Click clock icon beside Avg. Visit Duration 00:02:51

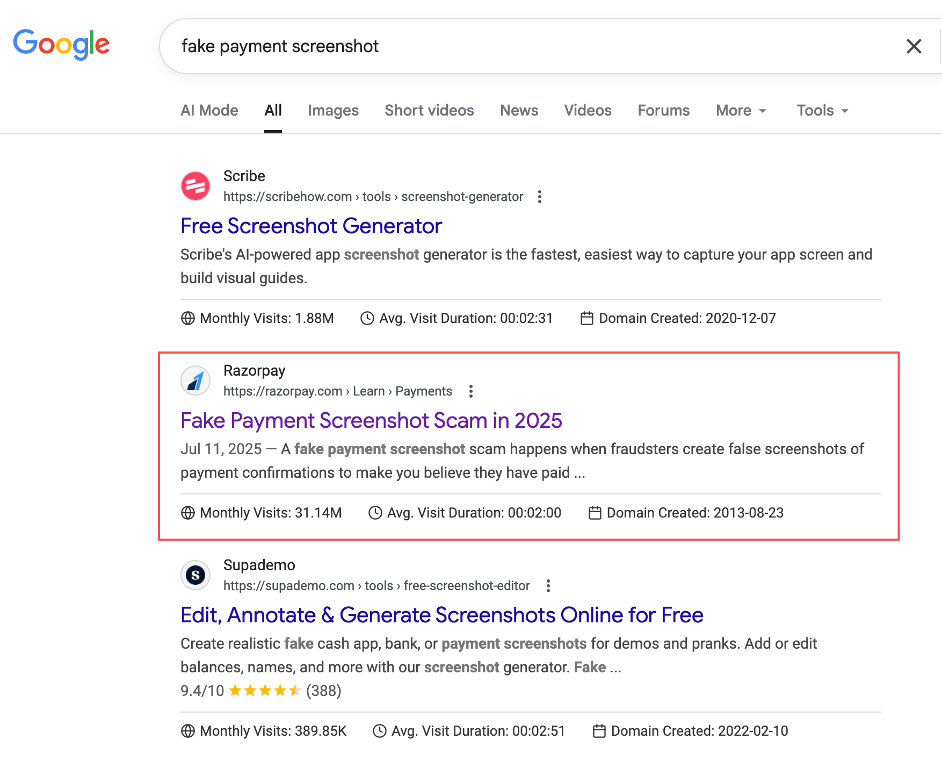[x=380, y=731]
